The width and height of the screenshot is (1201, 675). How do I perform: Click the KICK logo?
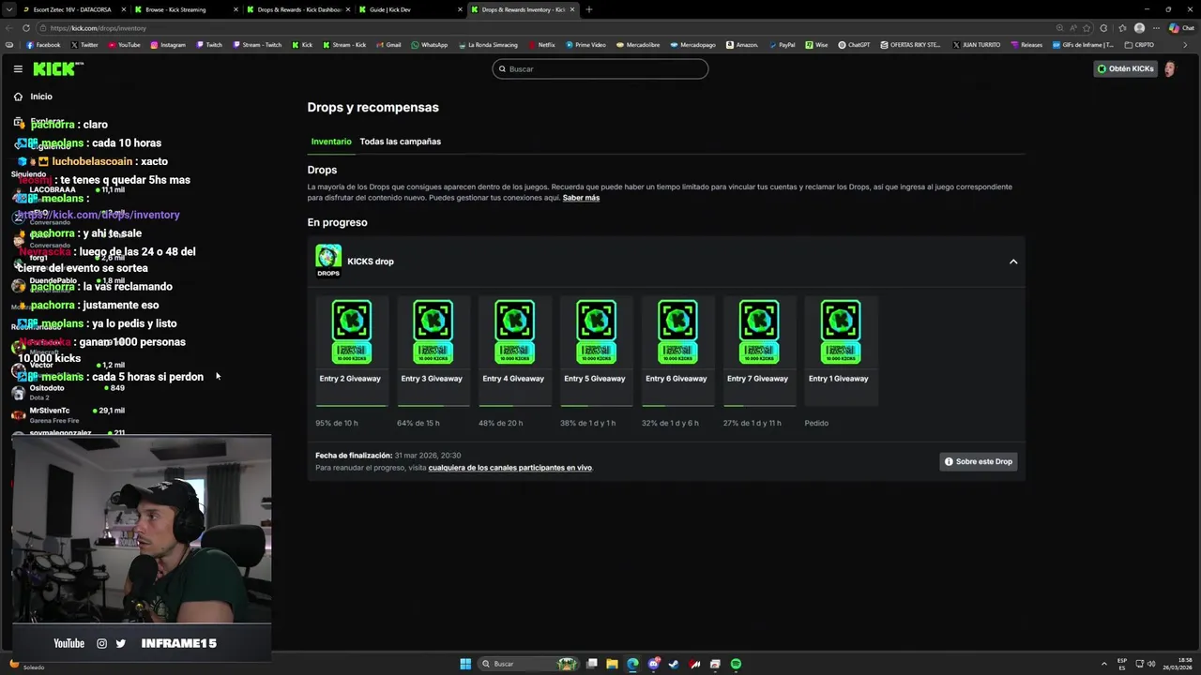(58, 68)
